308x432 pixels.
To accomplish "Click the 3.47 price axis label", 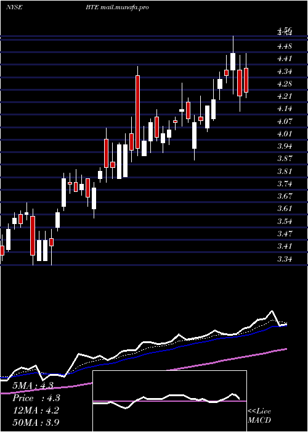I will click(x=285, y=234).
